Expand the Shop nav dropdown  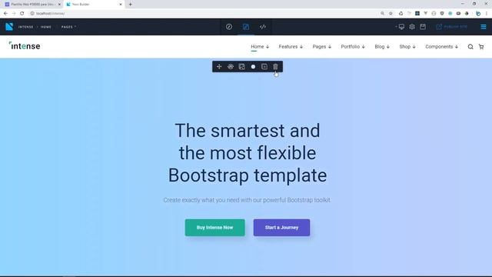pos(407,46)
